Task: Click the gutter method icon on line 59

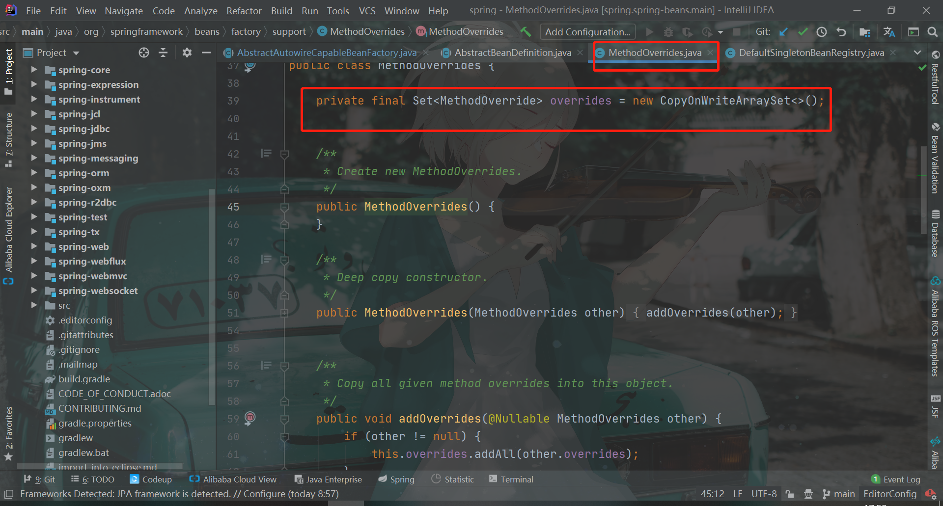Action: 250,418
